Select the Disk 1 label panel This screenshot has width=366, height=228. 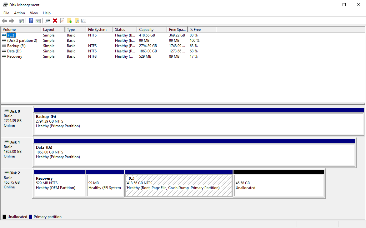(17, 153)
